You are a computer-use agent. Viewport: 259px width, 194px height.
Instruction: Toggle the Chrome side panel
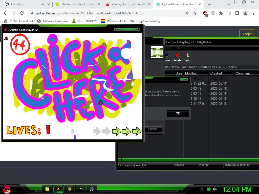click(237, 13)
